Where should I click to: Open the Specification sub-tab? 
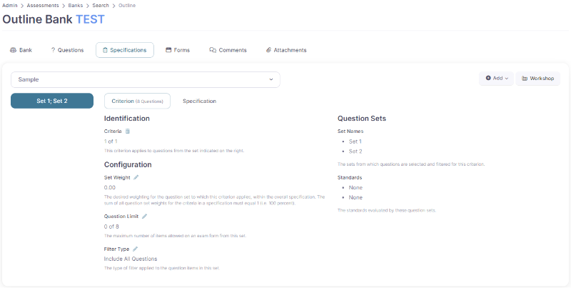click(x=199, y=101)
